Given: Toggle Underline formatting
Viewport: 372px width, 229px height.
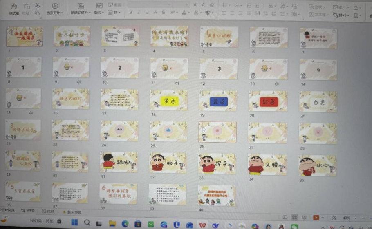Looking at the screenshot, I should (x=147, y=12).
